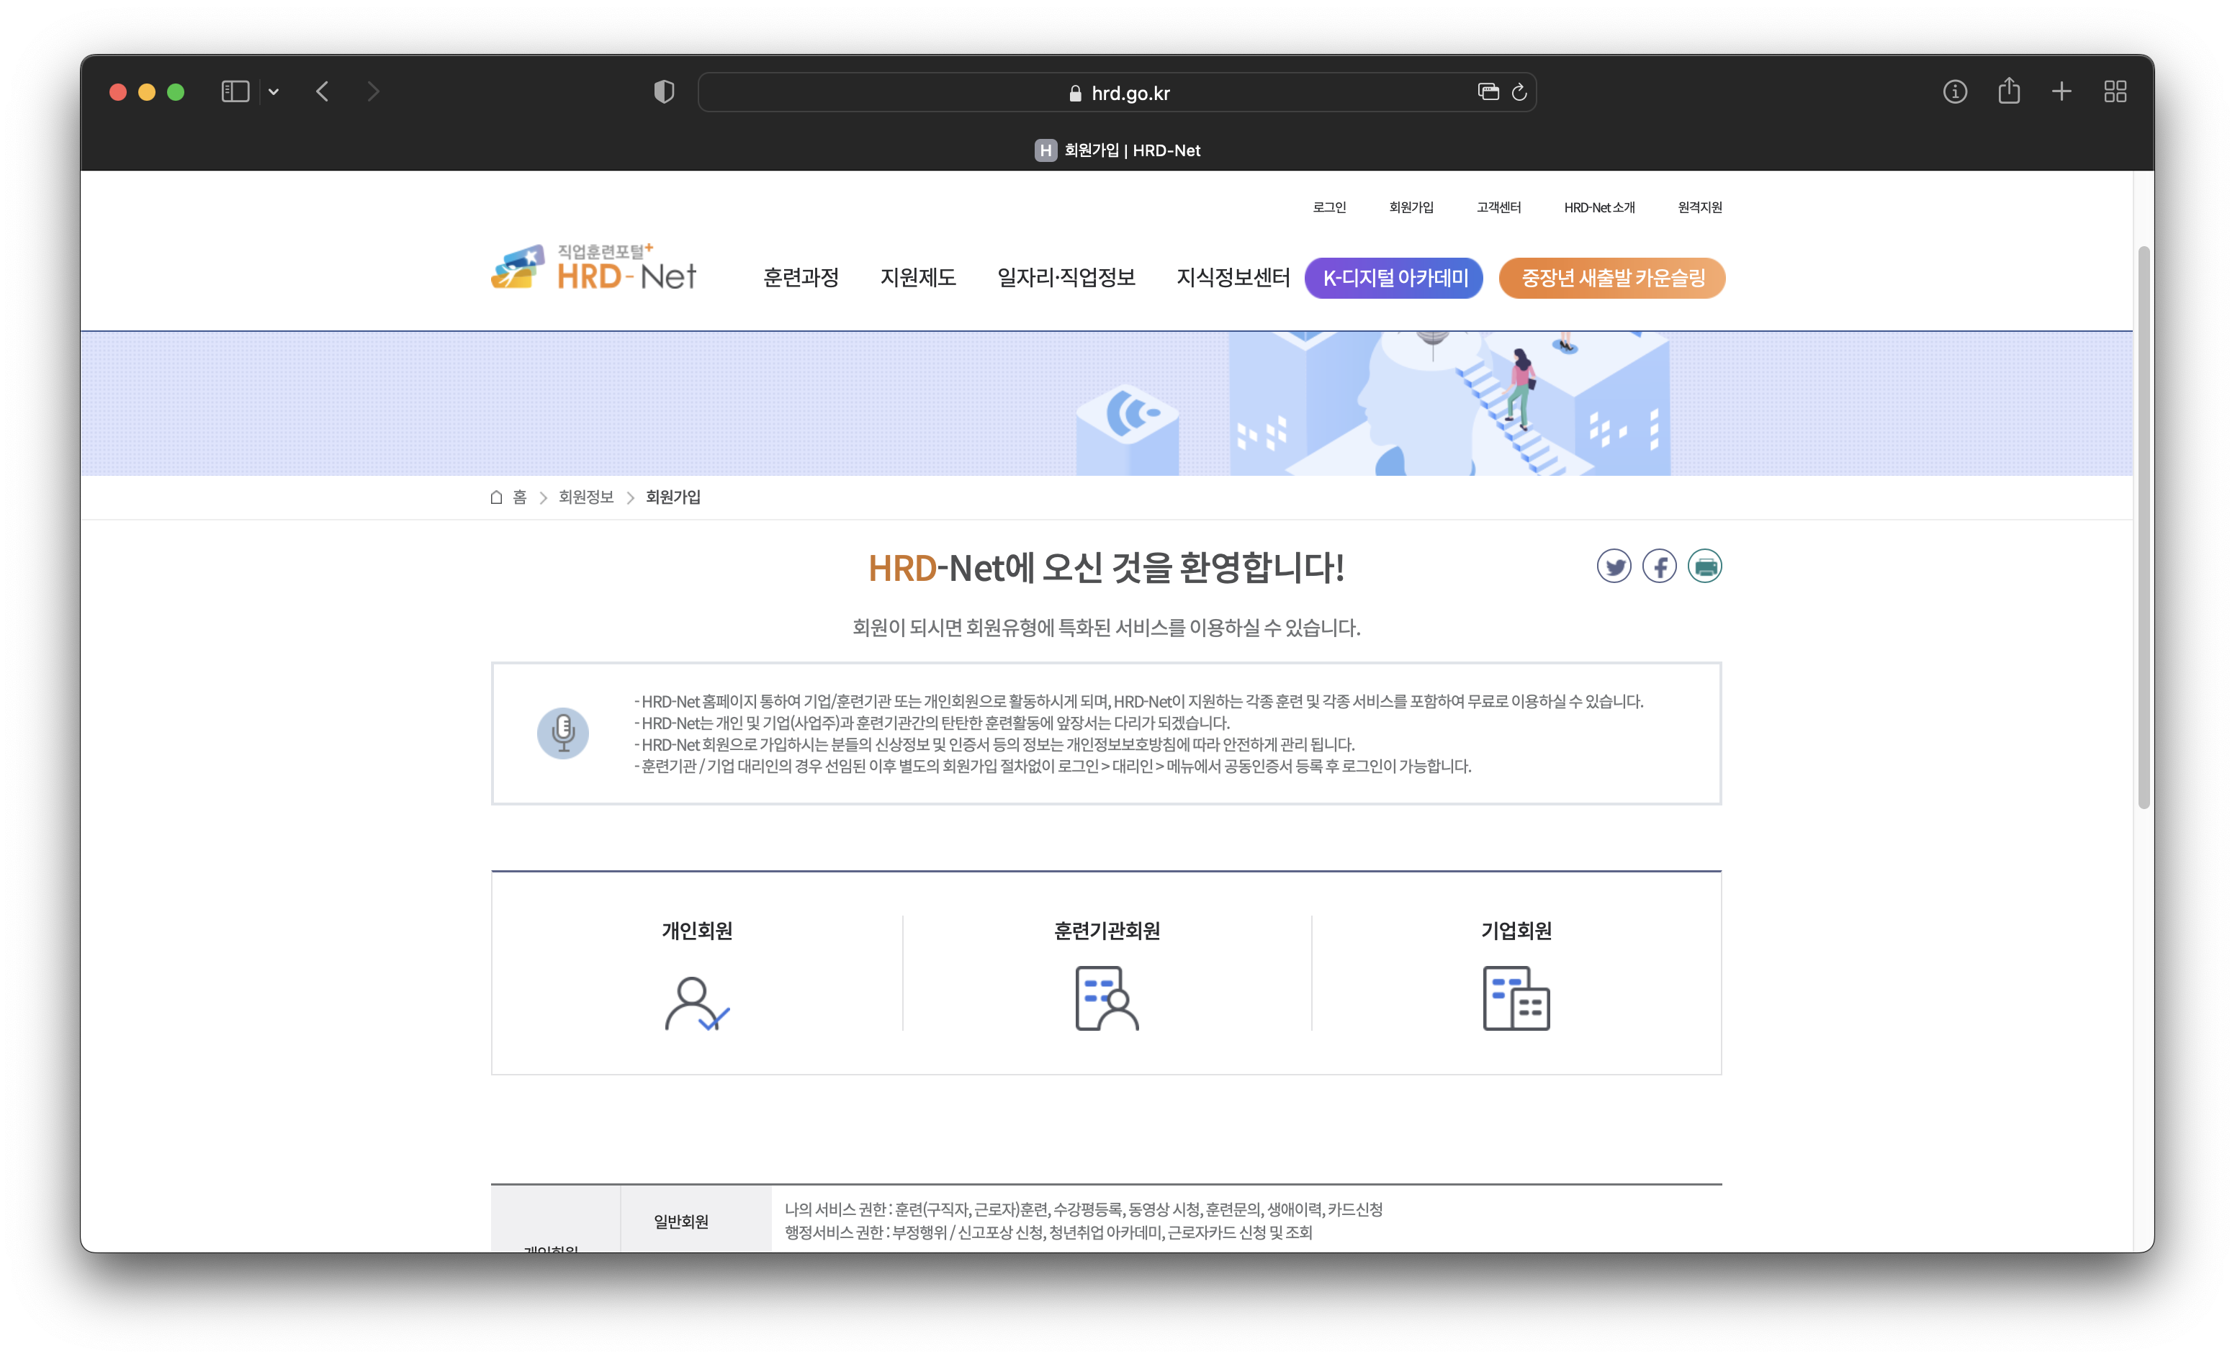Click the 원격지원 link
Image resolution: width=2235 pixels, height=1359 pixels.
click(x=1699, y=207)
